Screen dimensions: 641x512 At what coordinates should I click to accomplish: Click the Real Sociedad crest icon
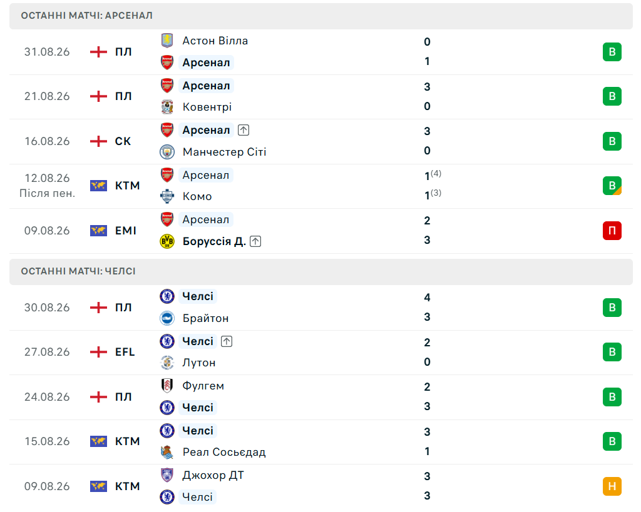(167, 452)
